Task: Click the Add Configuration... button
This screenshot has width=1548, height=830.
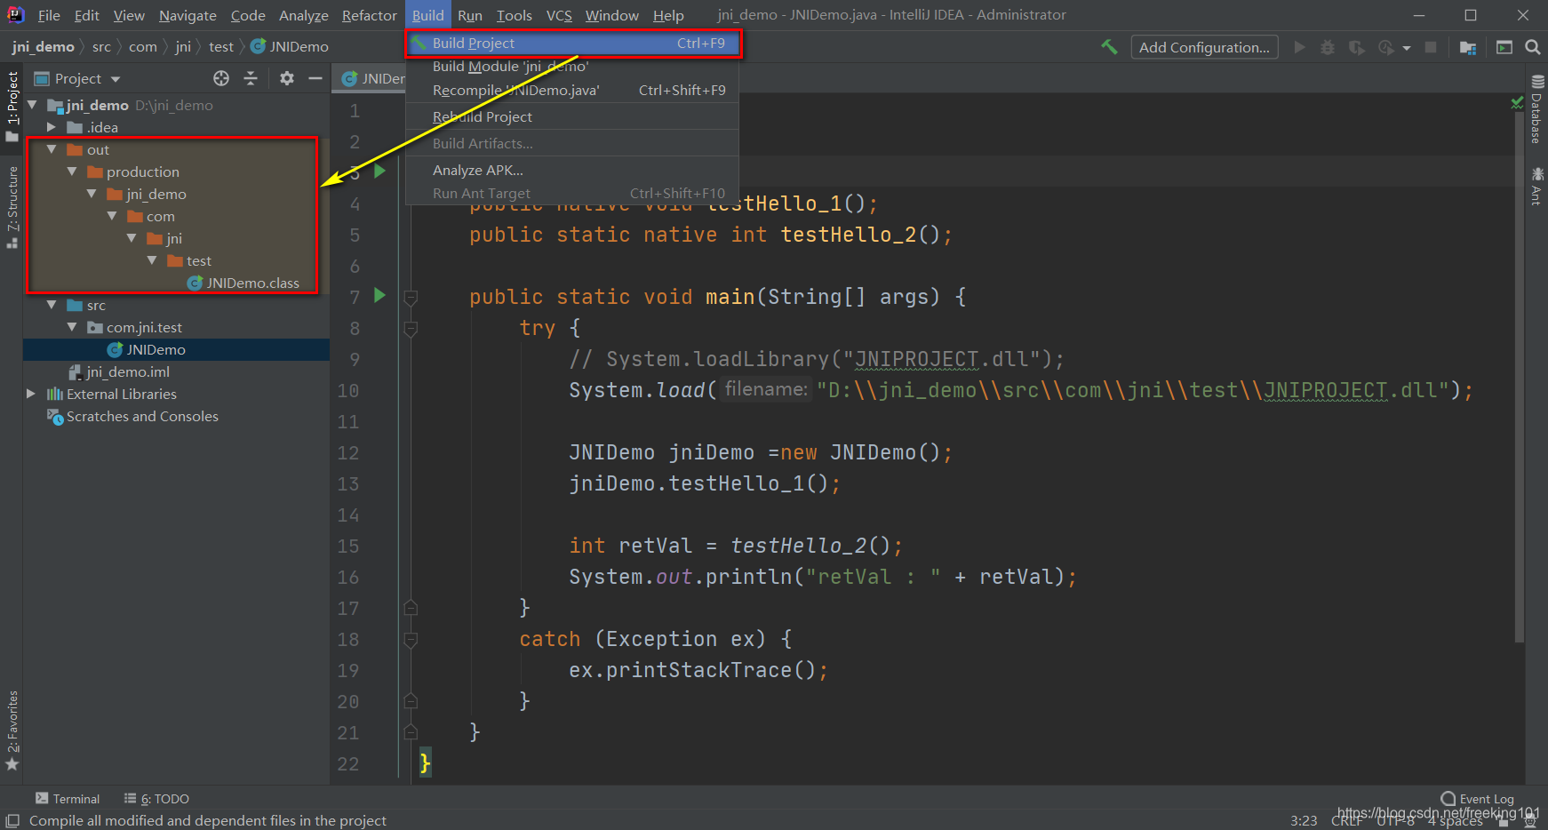Action: click(x=1204, y=47)
